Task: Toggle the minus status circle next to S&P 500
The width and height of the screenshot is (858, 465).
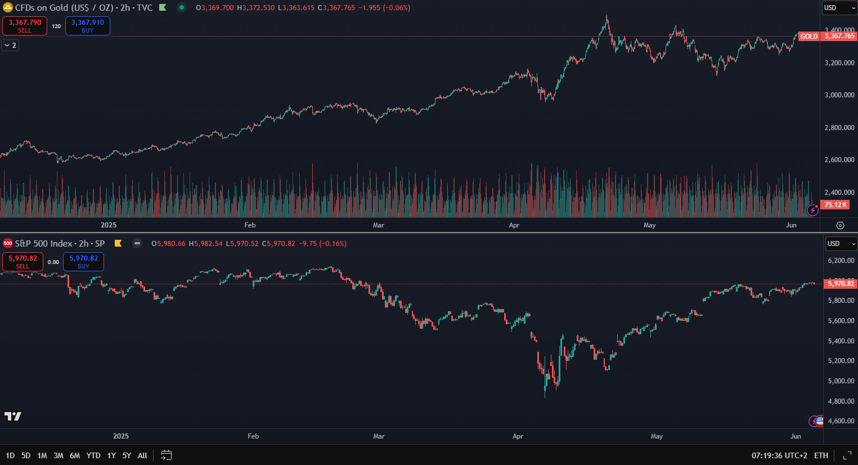Action: click(x=137, y=244)
